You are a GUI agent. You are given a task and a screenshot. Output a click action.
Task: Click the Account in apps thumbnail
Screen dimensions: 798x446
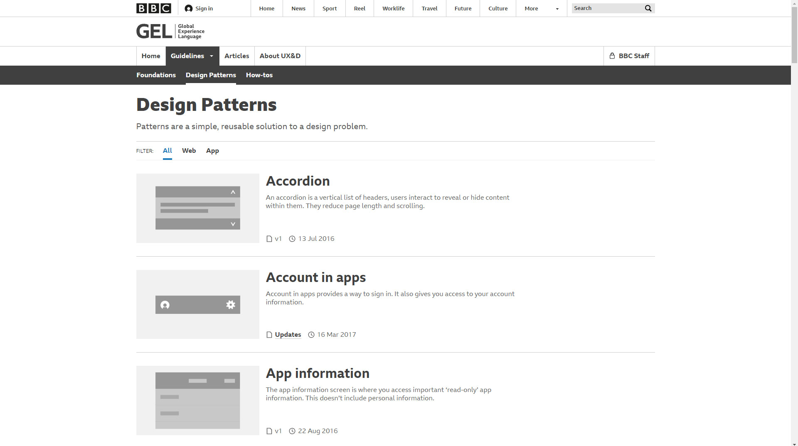click(x=198, y=304)
